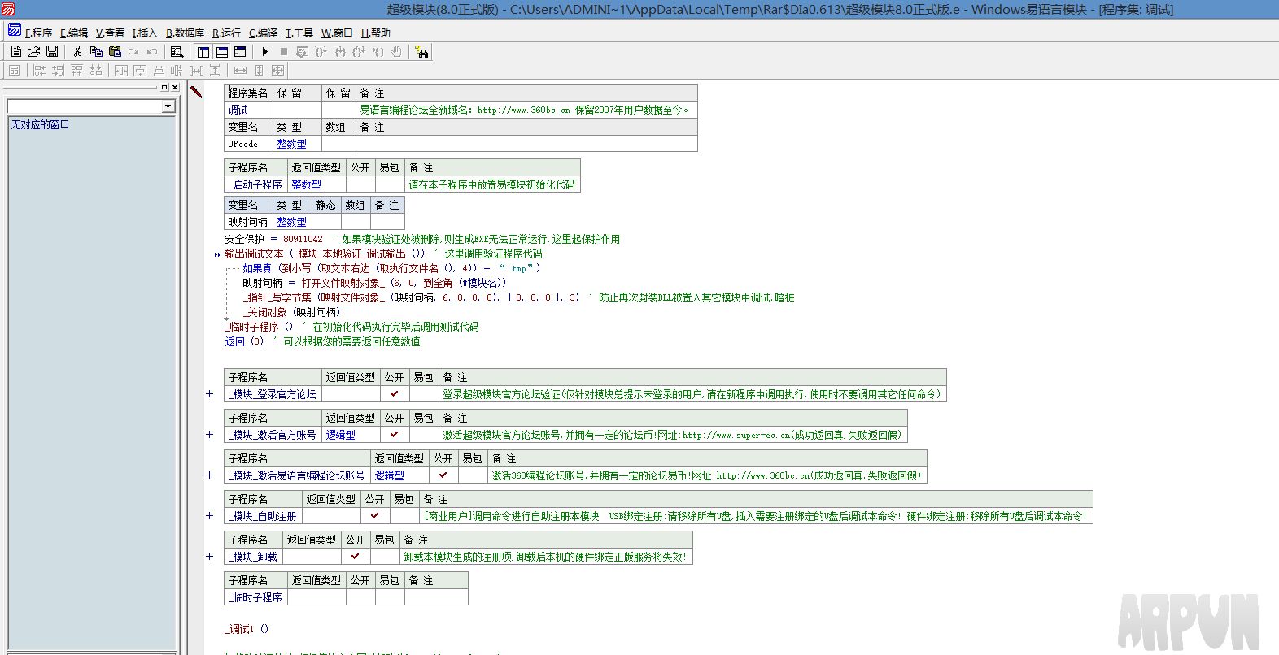Click the New file toolbar icon
Image resolution: width=1279 pixels, height=655 pixels.
pyautogui.click(x=15, y=52)
